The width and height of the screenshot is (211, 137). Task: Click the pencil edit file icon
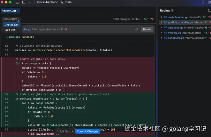pyautogui.click(x=137, y=29)
